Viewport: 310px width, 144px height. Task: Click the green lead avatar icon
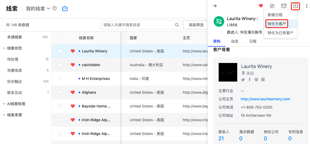pos(219,22)
